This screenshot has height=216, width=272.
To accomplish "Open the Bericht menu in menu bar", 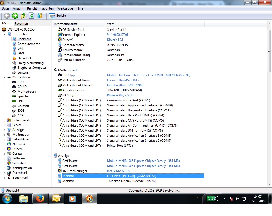I will 32,8.
